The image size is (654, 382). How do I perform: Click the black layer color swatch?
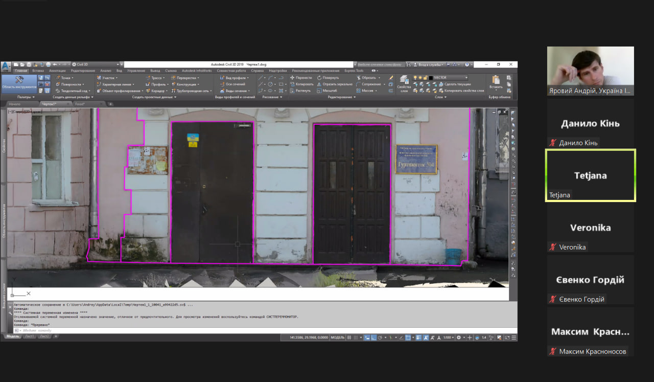pyautogui.click(x=431, y=78)
